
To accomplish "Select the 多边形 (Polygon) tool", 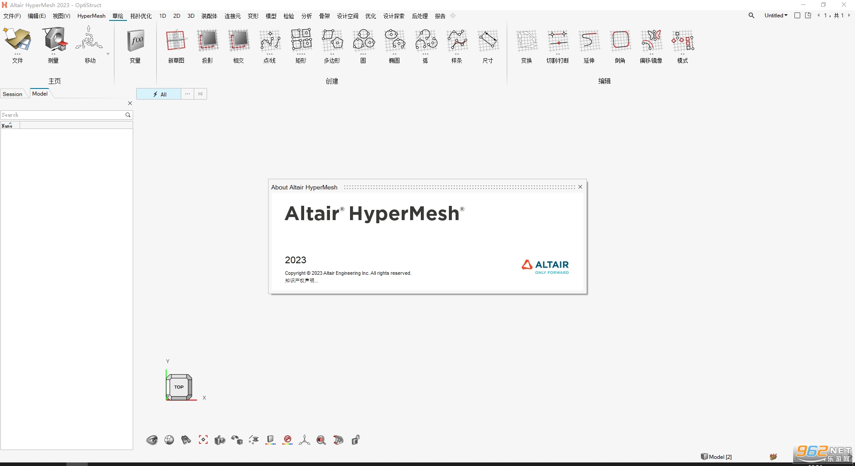I will click(332, 40).
